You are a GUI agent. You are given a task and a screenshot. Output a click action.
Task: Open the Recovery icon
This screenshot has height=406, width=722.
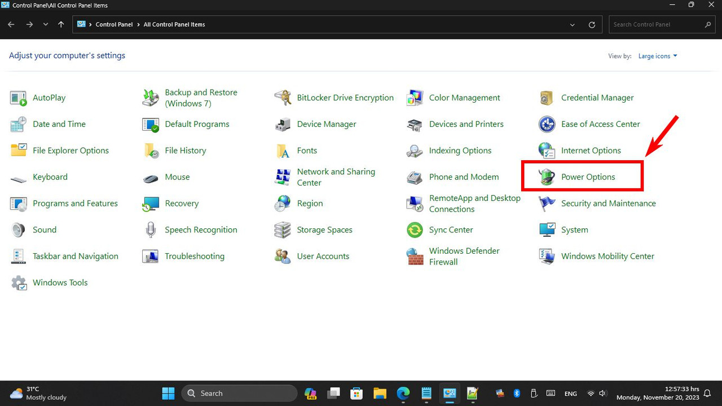tap(151, 204)
